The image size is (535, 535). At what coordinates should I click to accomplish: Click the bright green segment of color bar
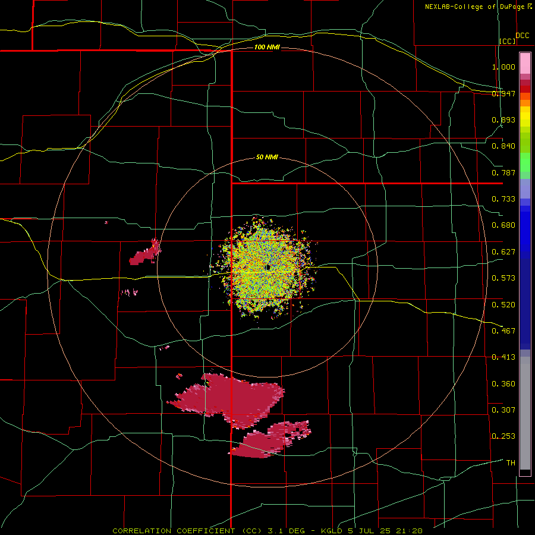coord(525,162)
